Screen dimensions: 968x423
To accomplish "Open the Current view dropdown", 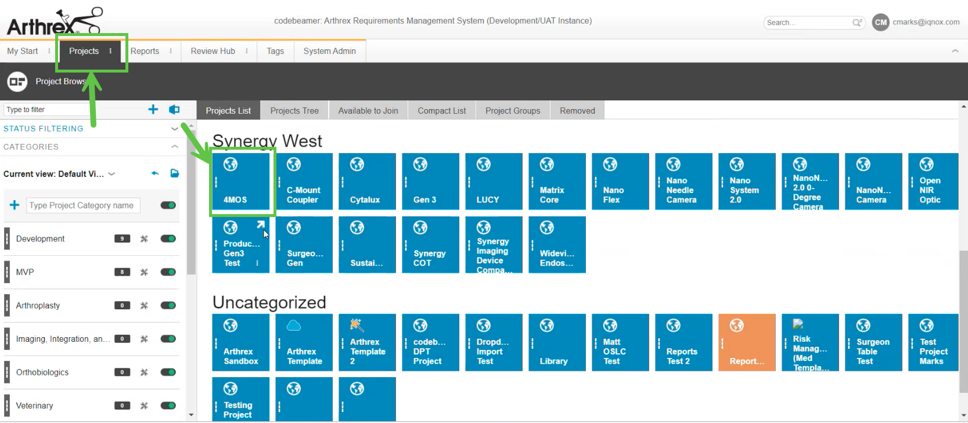I will tap(111, 174).
